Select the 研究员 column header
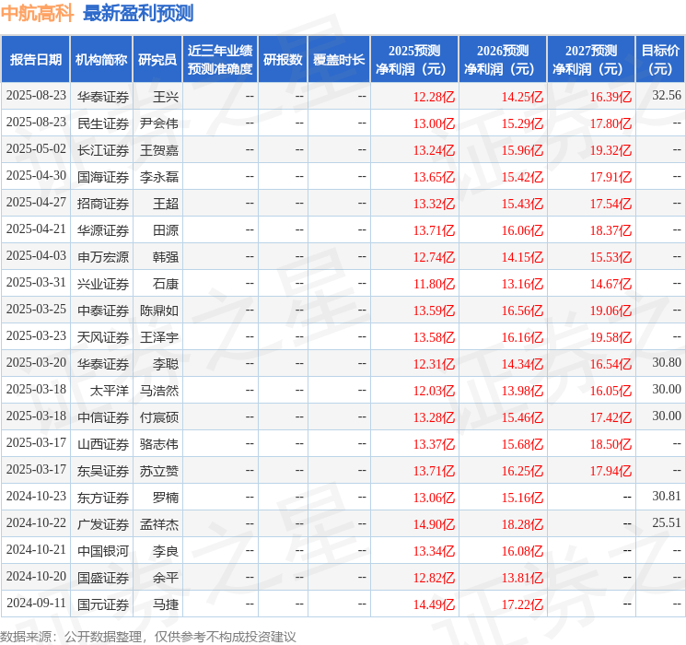Screen dimensions: 686x645 point(157,60)
